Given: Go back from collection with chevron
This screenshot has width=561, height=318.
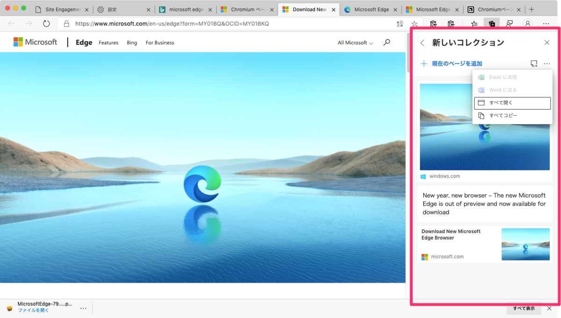Looking at the screenshot, I should coord(423,42).
